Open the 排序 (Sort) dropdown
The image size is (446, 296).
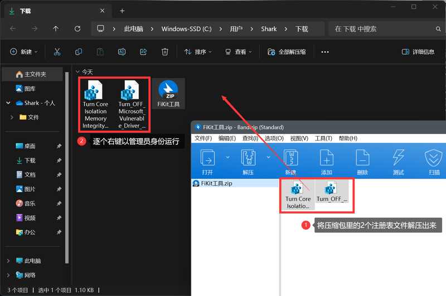click(198, 52)
